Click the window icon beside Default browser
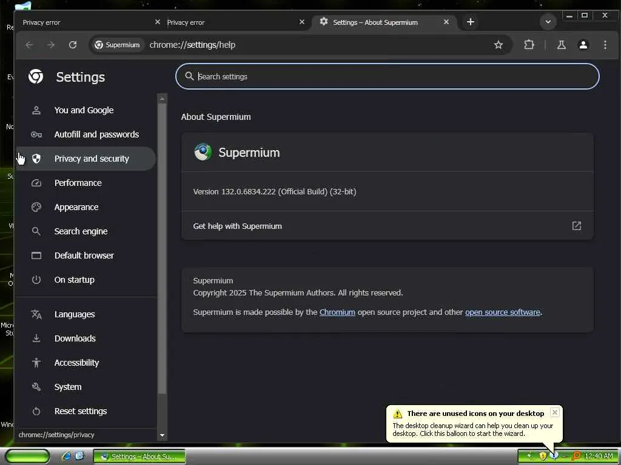This screenshot has width=621, height=465. tap(36, 256)
